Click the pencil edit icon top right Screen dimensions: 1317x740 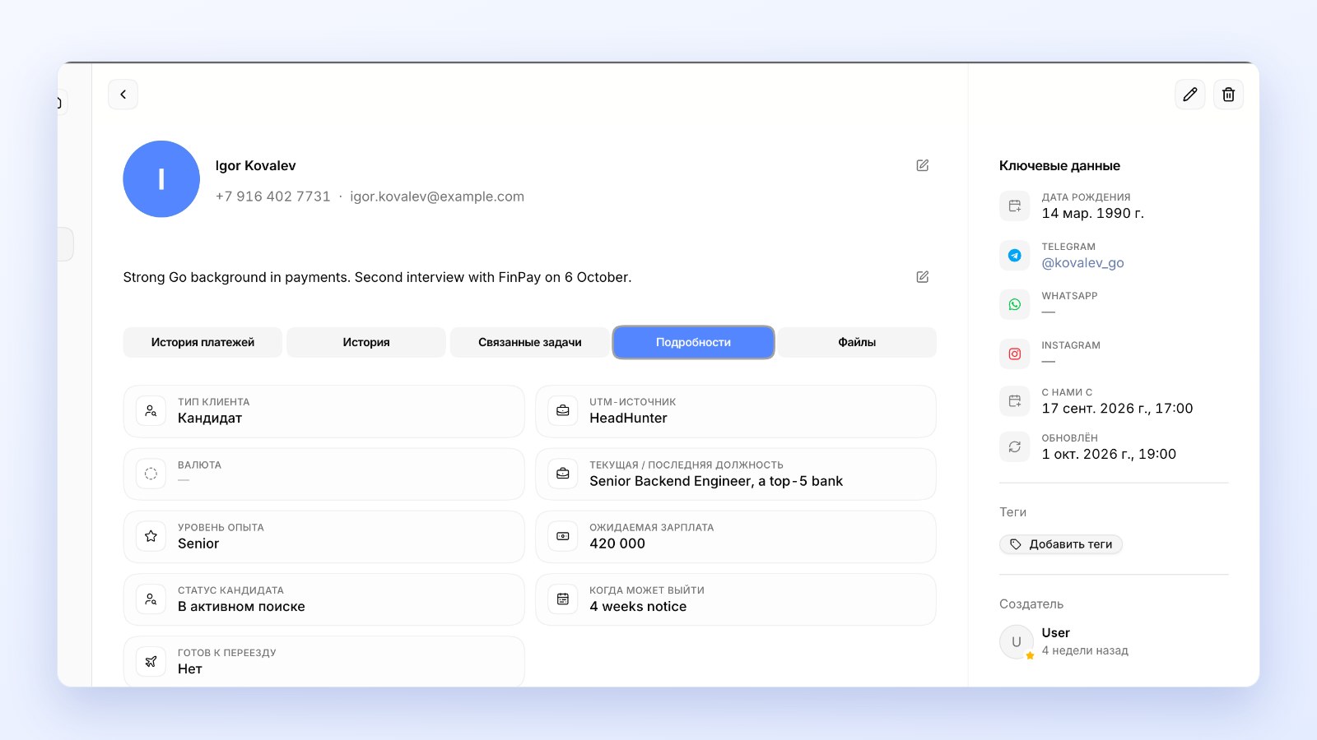coord(1189,95)
